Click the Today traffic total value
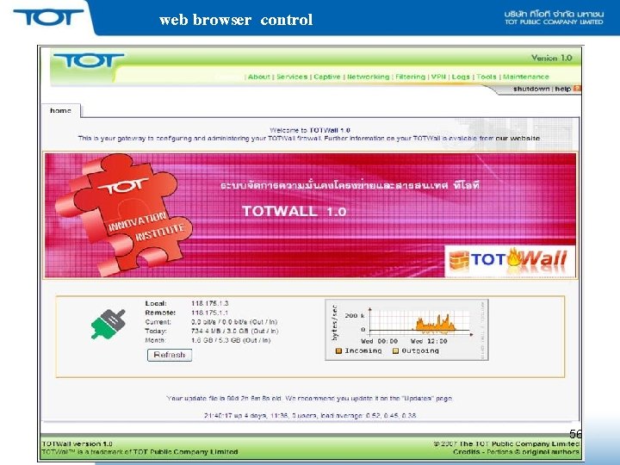 [235, 331]
